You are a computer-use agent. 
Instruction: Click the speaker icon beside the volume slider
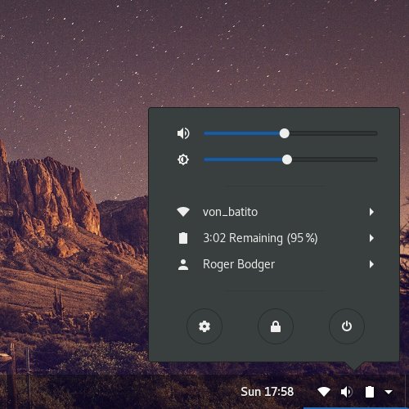point(183,133)
